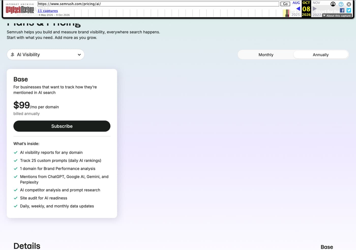Viewport: 356px width, 250px height.
Task: Click the 'What's inside:' heading
Action: coord(26,144)
